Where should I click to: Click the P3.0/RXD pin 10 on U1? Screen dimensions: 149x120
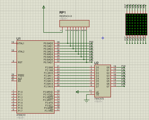click(57, 92)
